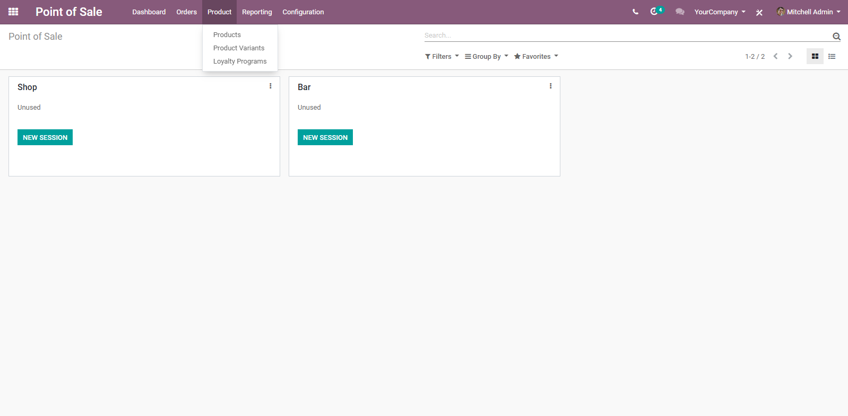Image resolution: width=848 pixels, height=416 pixels.
Task: Open Mitchell Admin user menu
Action: tap(808, 12)
